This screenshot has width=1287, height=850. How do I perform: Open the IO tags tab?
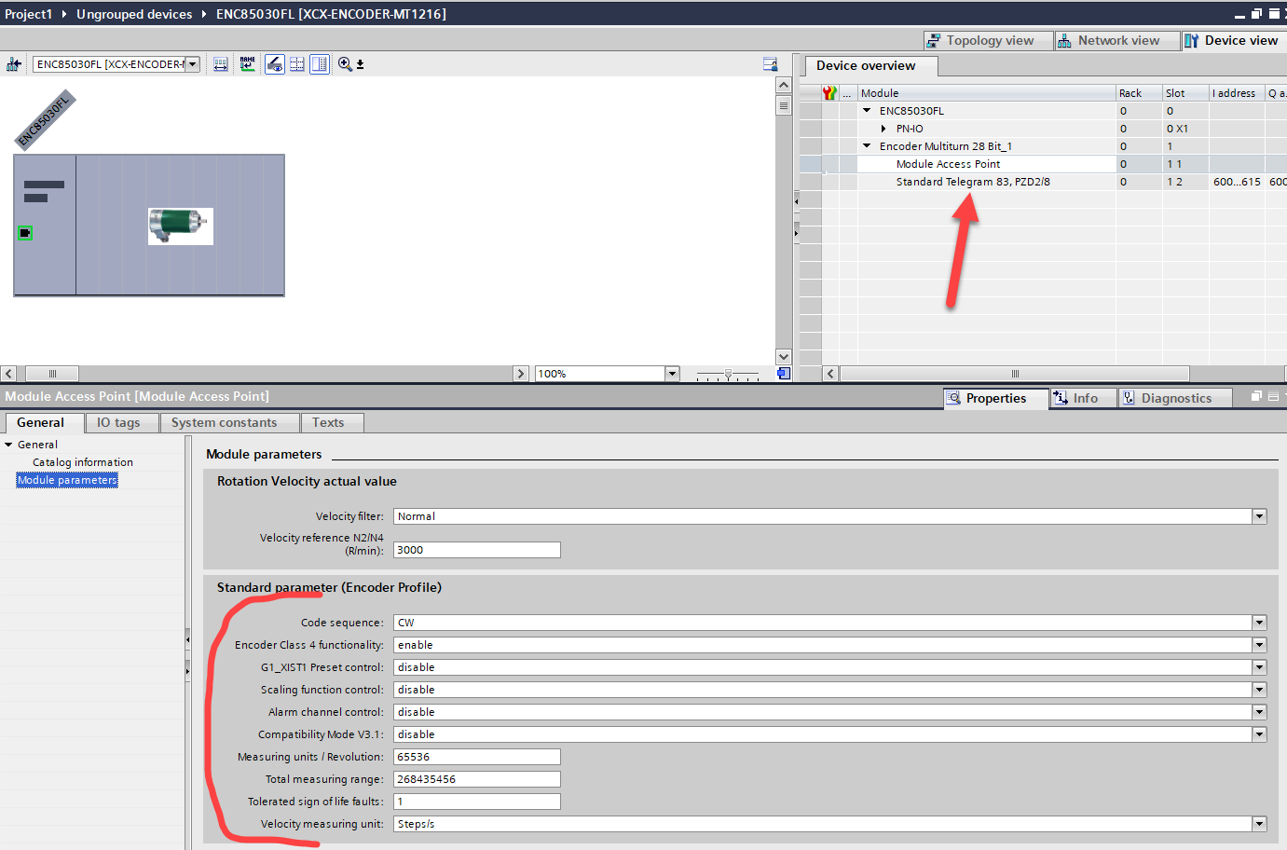click(118, 423)
